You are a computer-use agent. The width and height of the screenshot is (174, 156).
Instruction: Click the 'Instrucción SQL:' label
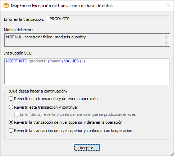(x=18, y=53)
